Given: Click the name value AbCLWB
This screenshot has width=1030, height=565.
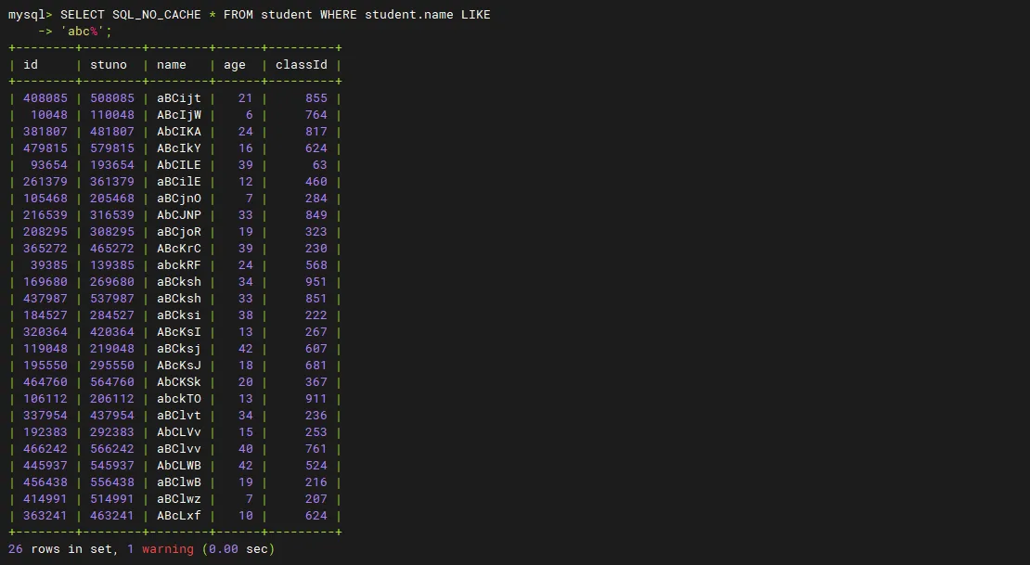Looking at the screenshot, I should pyautogui.click(x=178, y=466).
